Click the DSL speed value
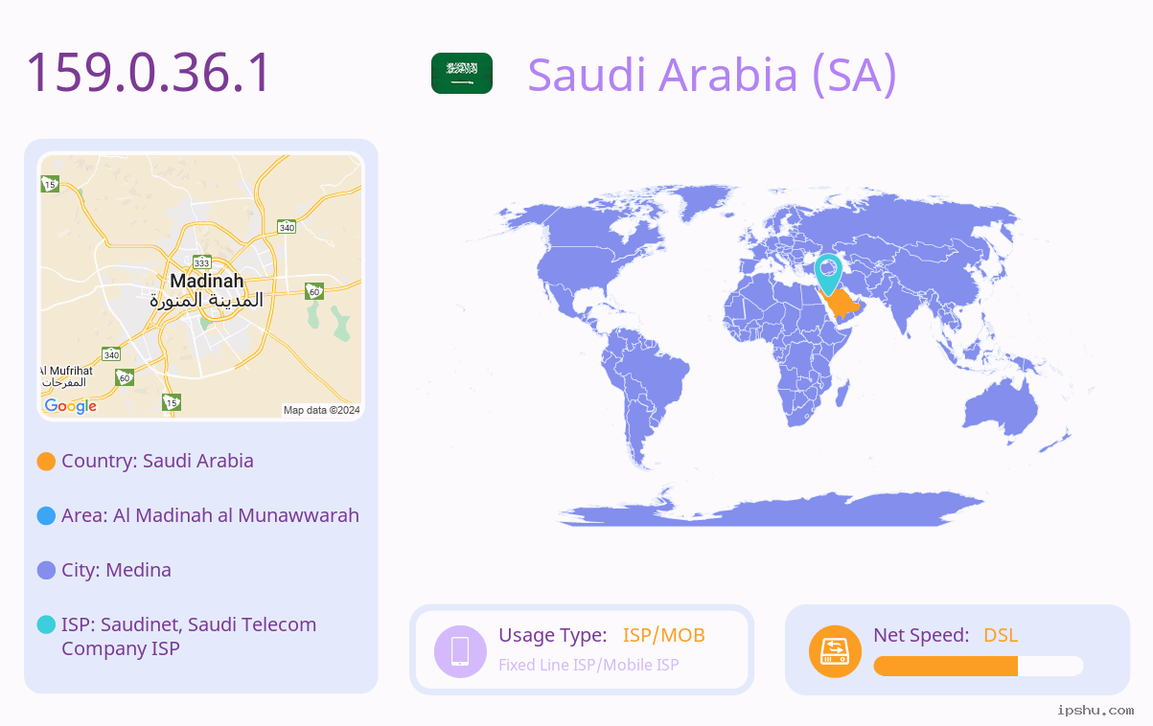This screenshot has height=726, width=1153. click(1001, 635)
